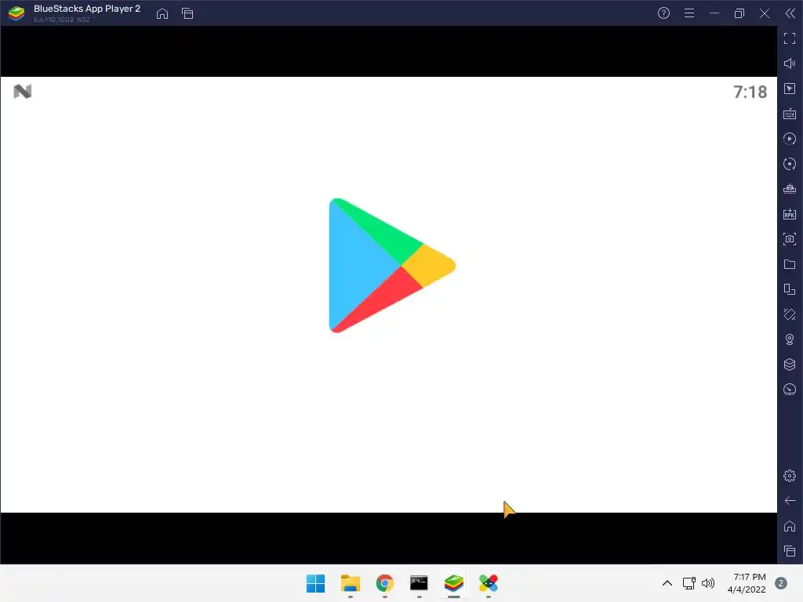Open keyboard game controls icon in sidebar
This screenshot has height=602, width=803.
click(790, 114)
